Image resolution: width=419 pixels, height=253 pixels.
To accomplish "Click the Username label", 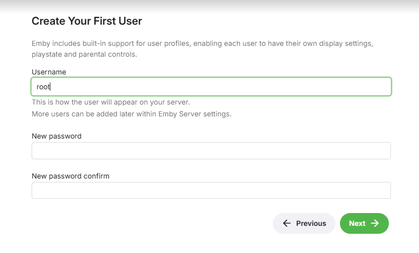I will click(x=49, y=72).
